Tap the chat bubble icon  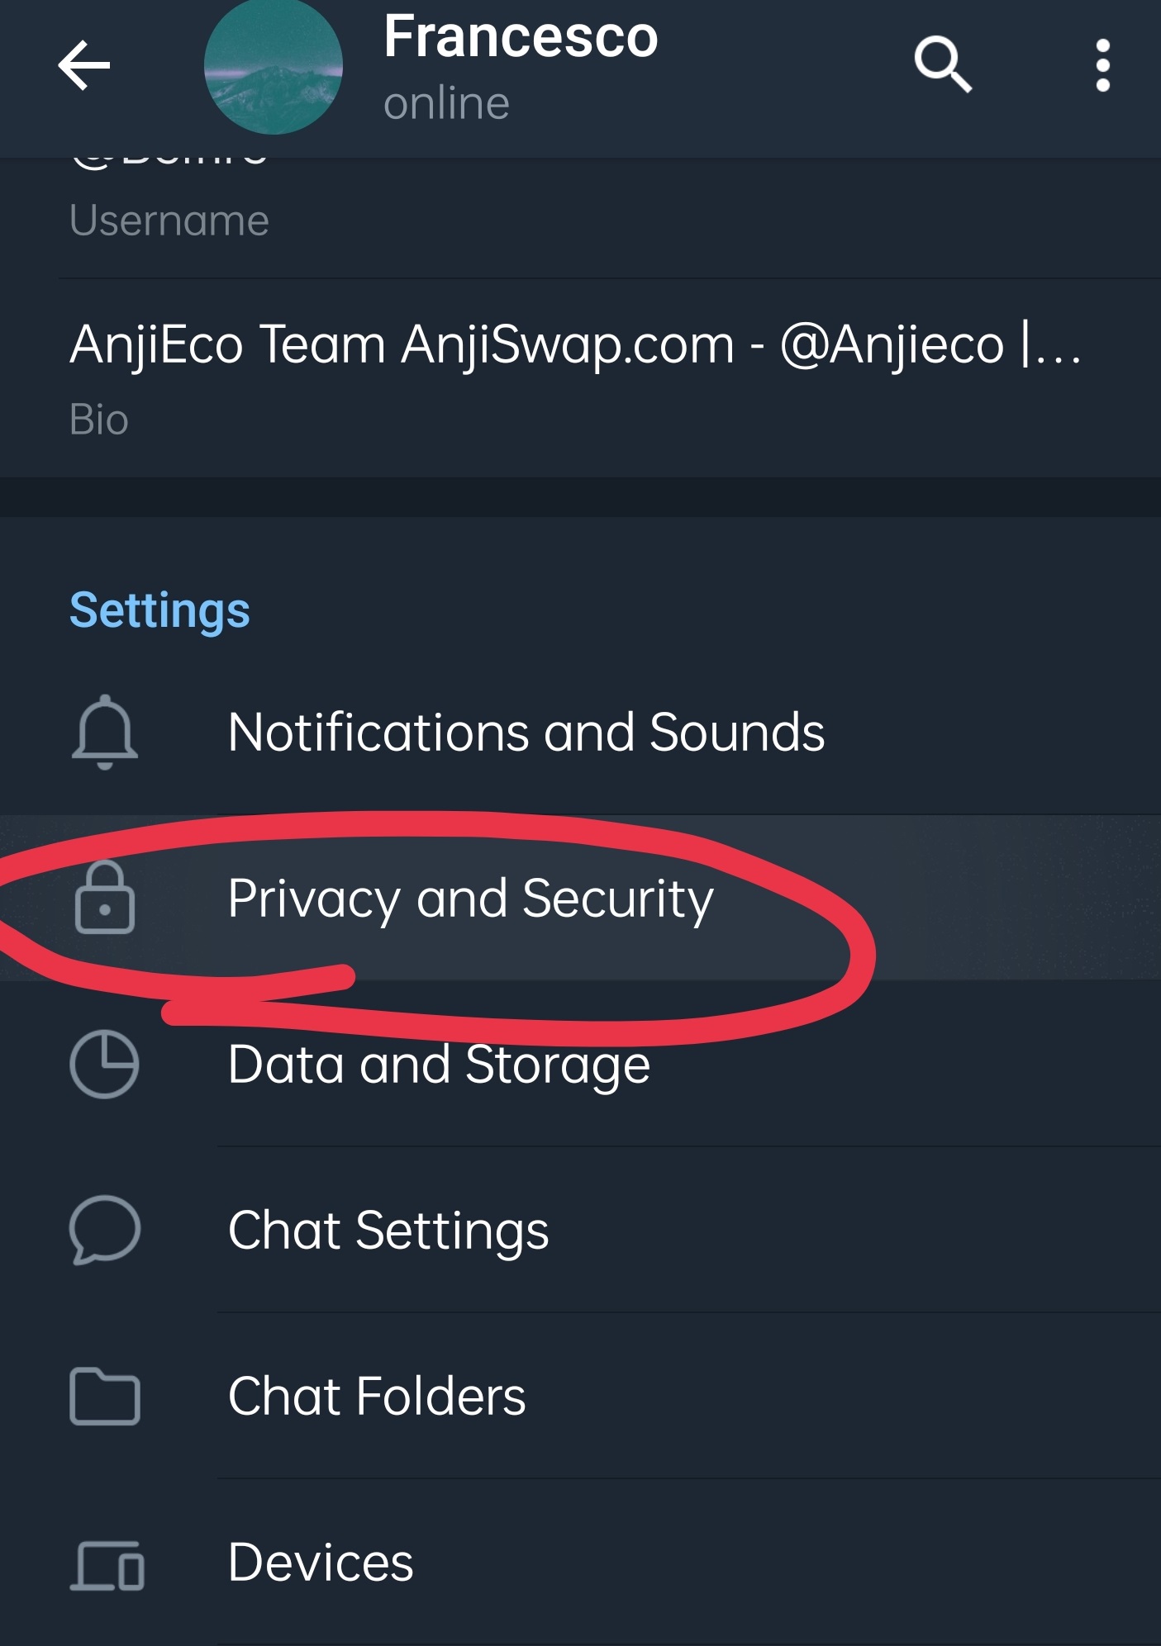coord(104,1230)
